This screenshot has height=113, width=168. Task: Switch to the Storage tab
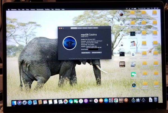pos(85,28)
